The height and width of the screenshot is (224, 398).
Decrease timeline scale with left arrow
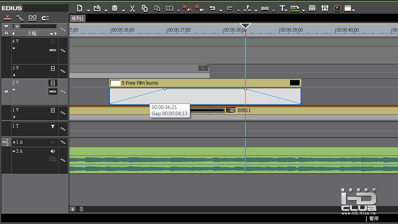coord(13,34)
